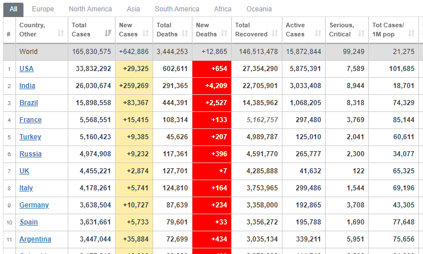Open the India country link
Screen dimensions: 423x254
(x=27, y=86)
